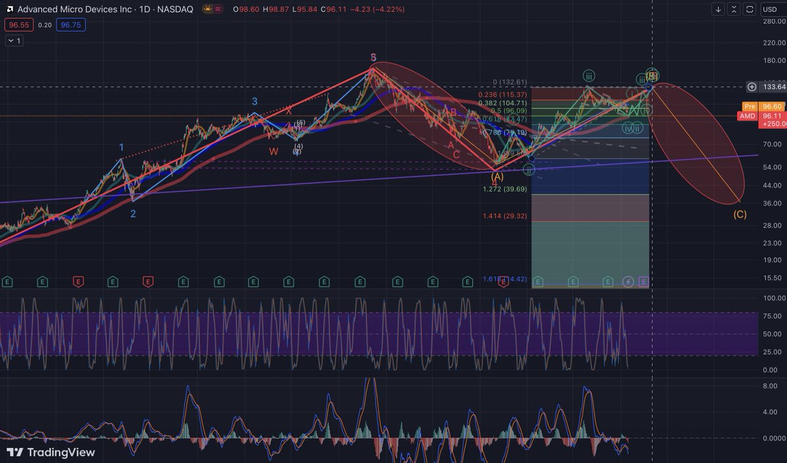Click the fullscreen frame icon at top right
The width and height of the screenshot is (787, 463).
click(x=750, y=9)
